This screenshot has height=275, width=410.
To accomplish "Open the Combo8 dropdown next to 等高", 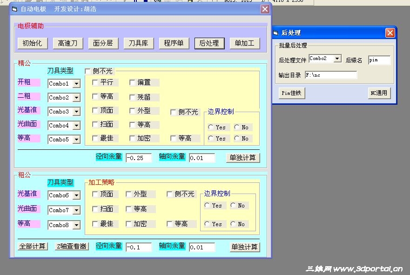I will [77, 225].
